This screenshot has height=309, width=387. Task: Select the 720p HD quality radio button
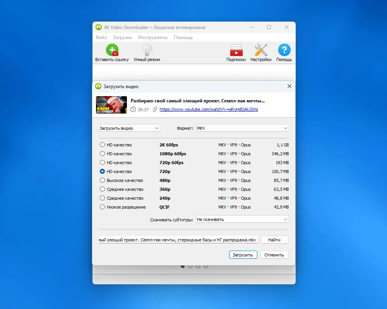point(102,171)
